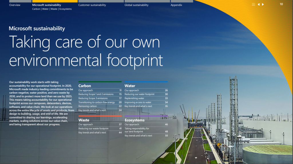Screen dimensions: 293x164
Task: Open Carbon 'Our approach' page 11
Action: 100,90
